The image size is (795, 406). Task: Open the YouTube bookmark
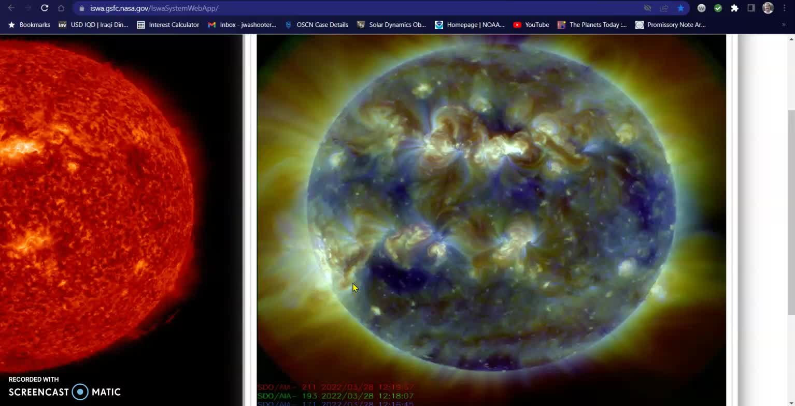tap(531, 25)
